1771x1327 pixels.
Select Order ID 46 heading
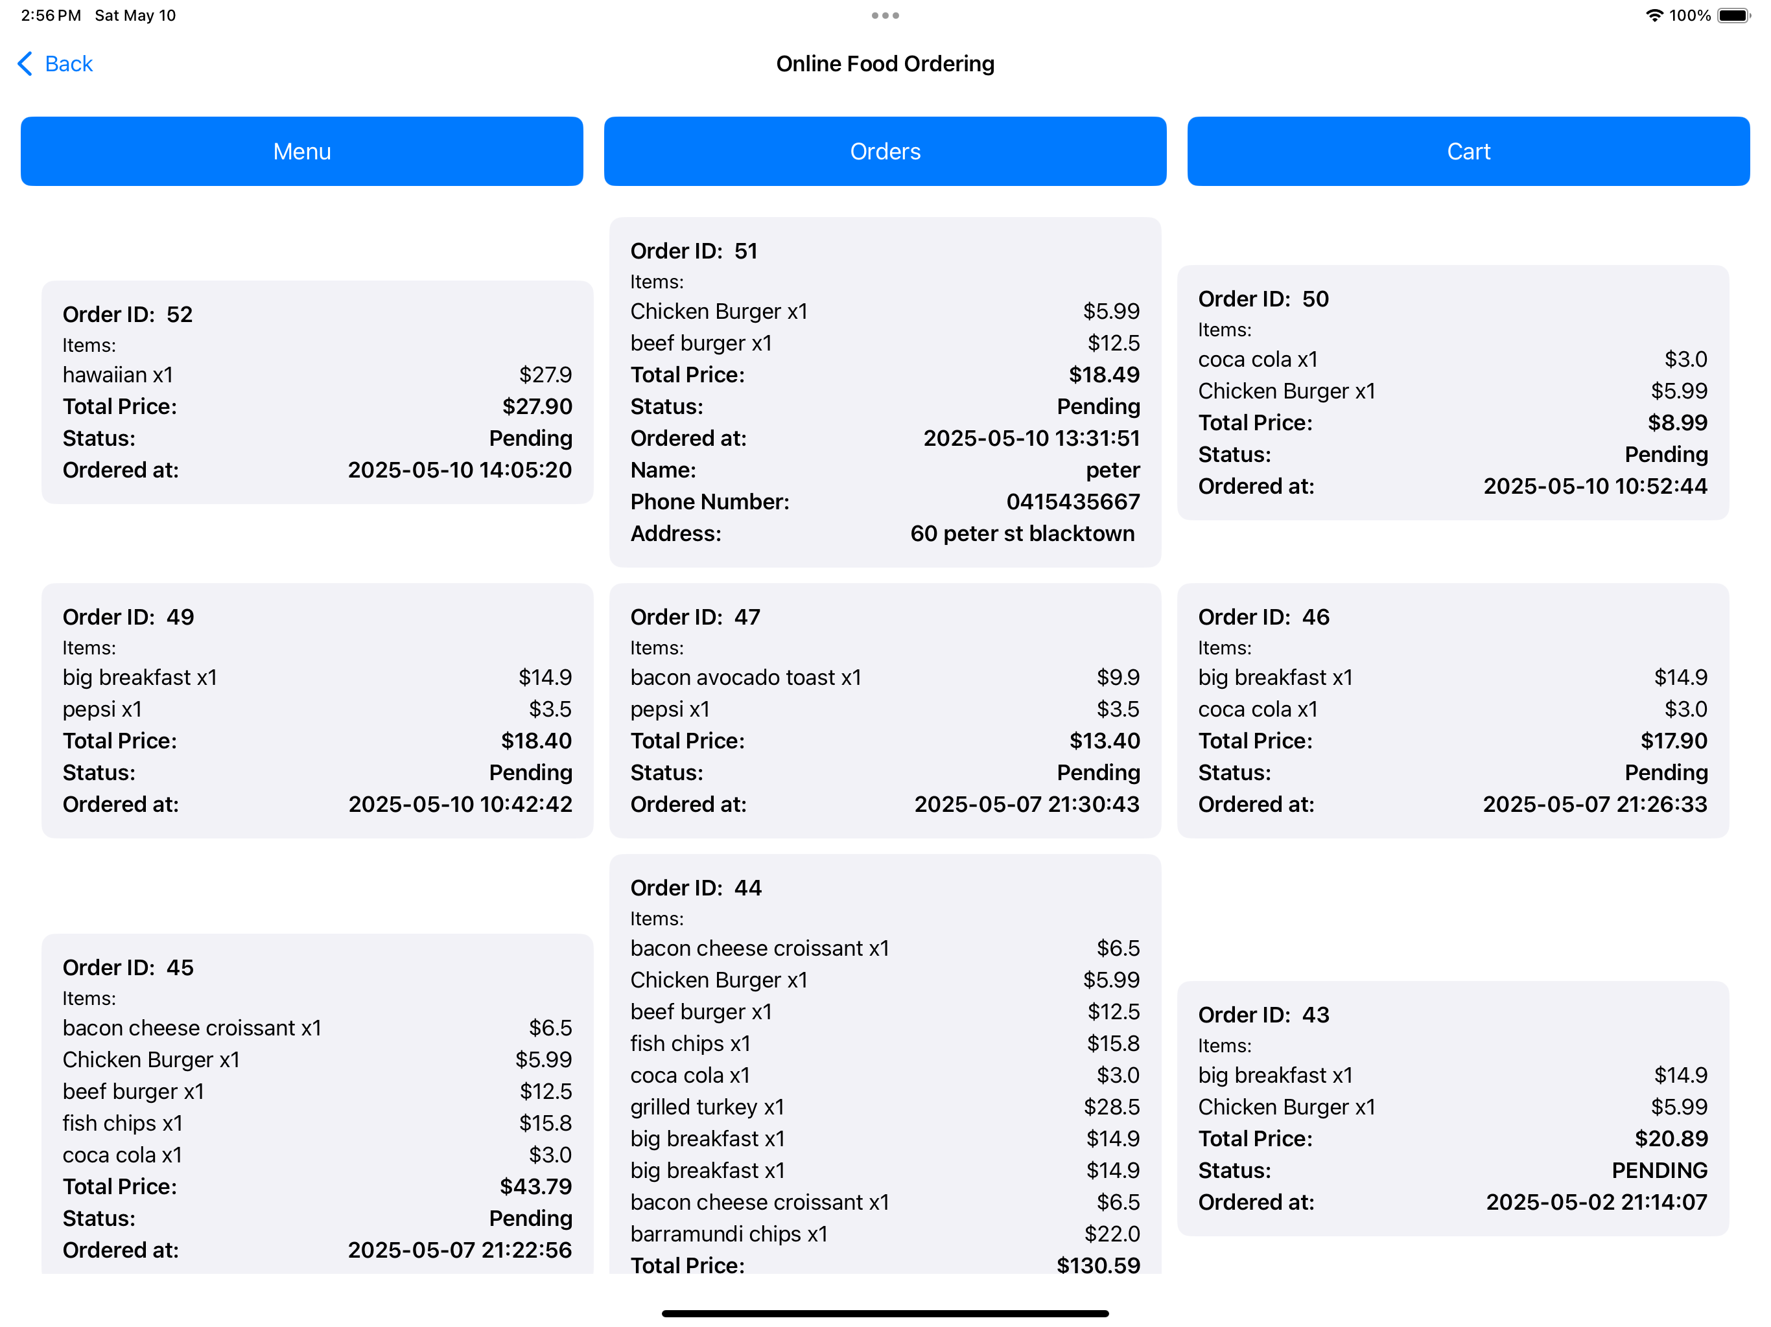[x=1263, y=617]
